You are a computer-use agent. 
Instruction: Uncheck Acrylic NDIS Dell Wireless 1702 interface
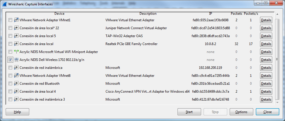(10, 60)
